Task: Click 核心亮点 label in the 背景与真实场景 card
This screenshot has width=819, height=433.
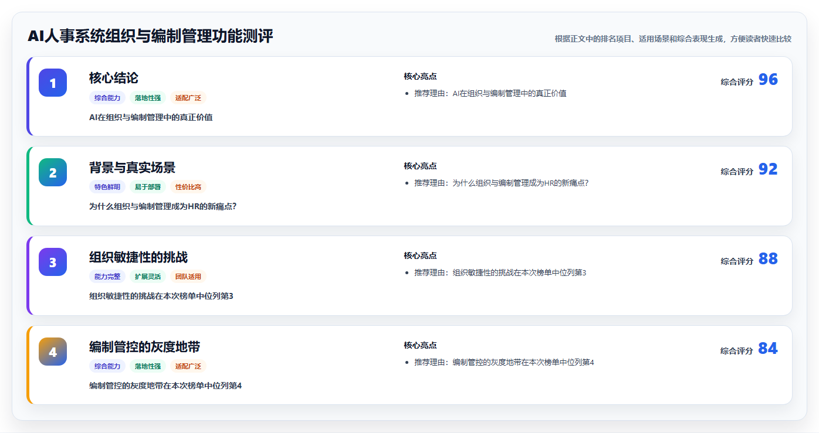Action: (420, 166)
